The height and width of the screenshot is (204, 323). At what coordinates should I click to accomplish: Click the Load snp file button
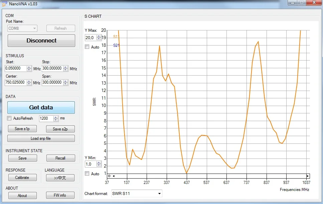pyautogui.click(x=41, y=138)
